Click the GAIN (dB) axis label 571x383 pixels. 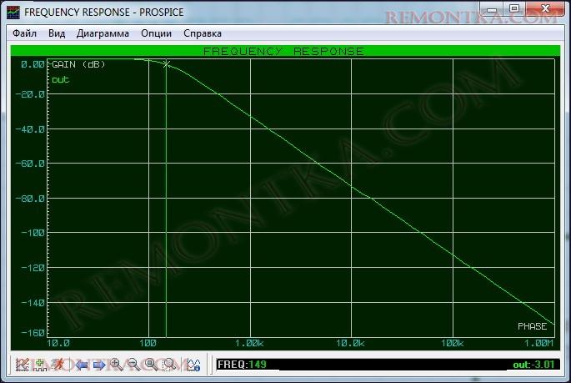78,64
